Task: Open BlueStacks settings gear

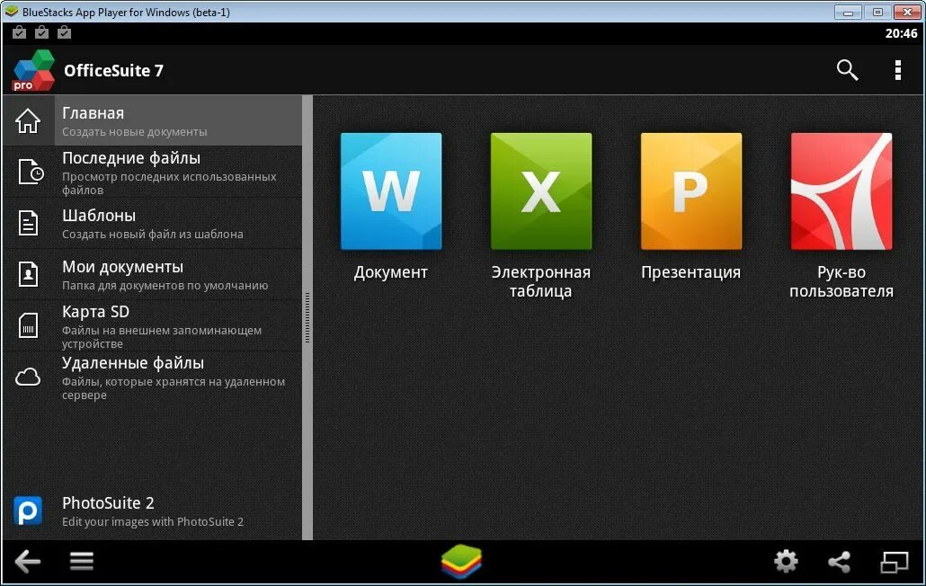Action: (786, 561)
